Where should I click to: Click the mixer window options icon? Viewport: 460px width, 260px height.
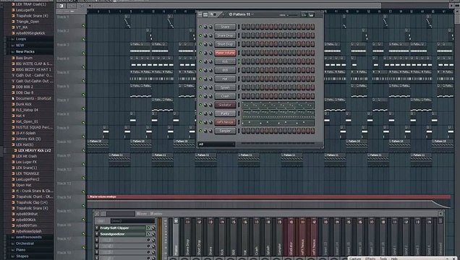[x=97, y=214]
